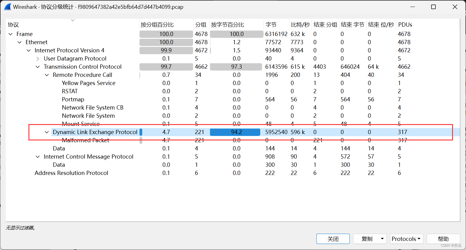This screenshot has width=466, height=250.
Task: Click the 无显示过滤器 status text
Action: [21, 228]
